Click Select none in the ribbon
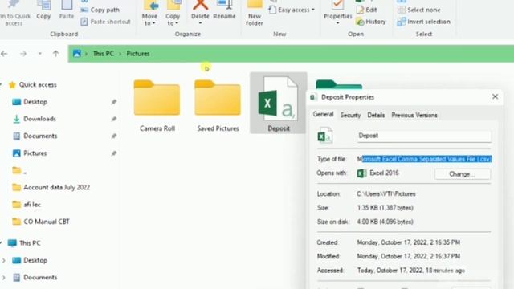 [419, 10]
